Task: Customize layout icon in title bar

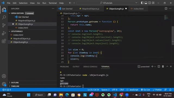Action: tap(153, 3)
